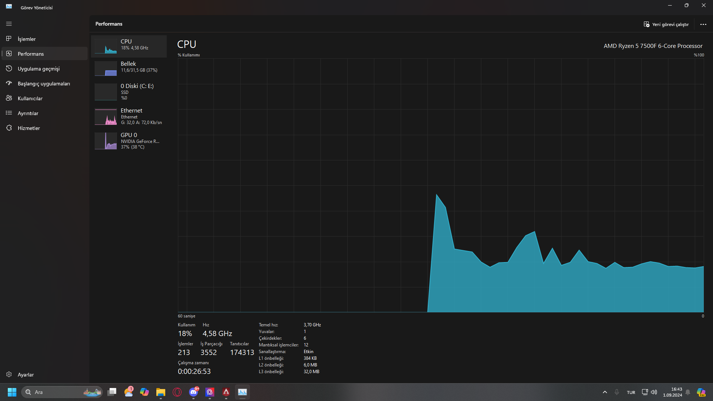
Task: Click Yeni görevi çalıştır button
Action: (666, 25)
